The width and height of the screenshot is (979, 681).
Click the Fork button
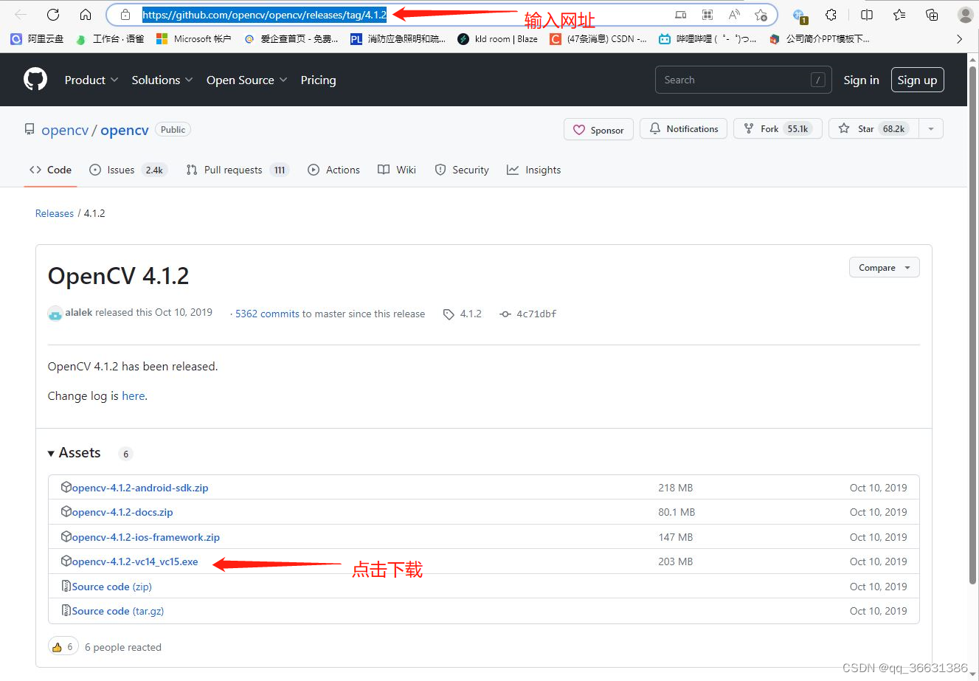(778, 129)
